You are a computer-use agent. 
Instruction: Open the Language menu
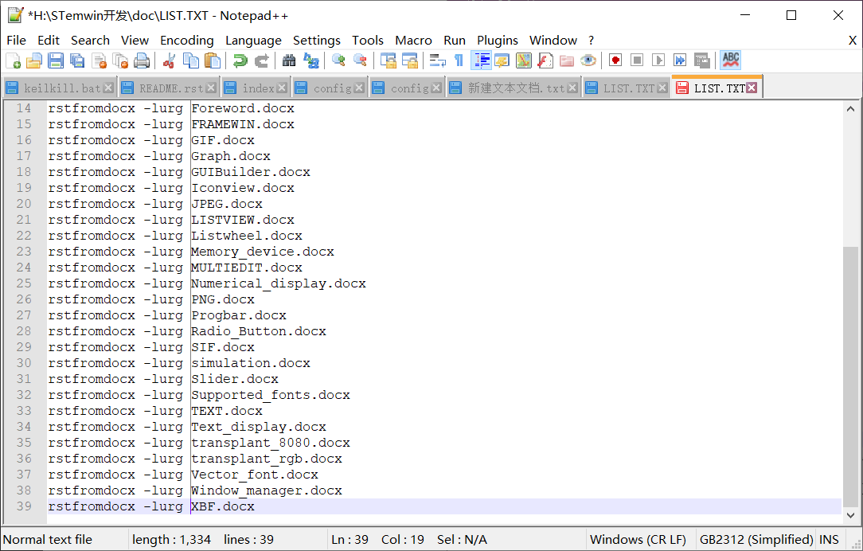coord(253,40)
